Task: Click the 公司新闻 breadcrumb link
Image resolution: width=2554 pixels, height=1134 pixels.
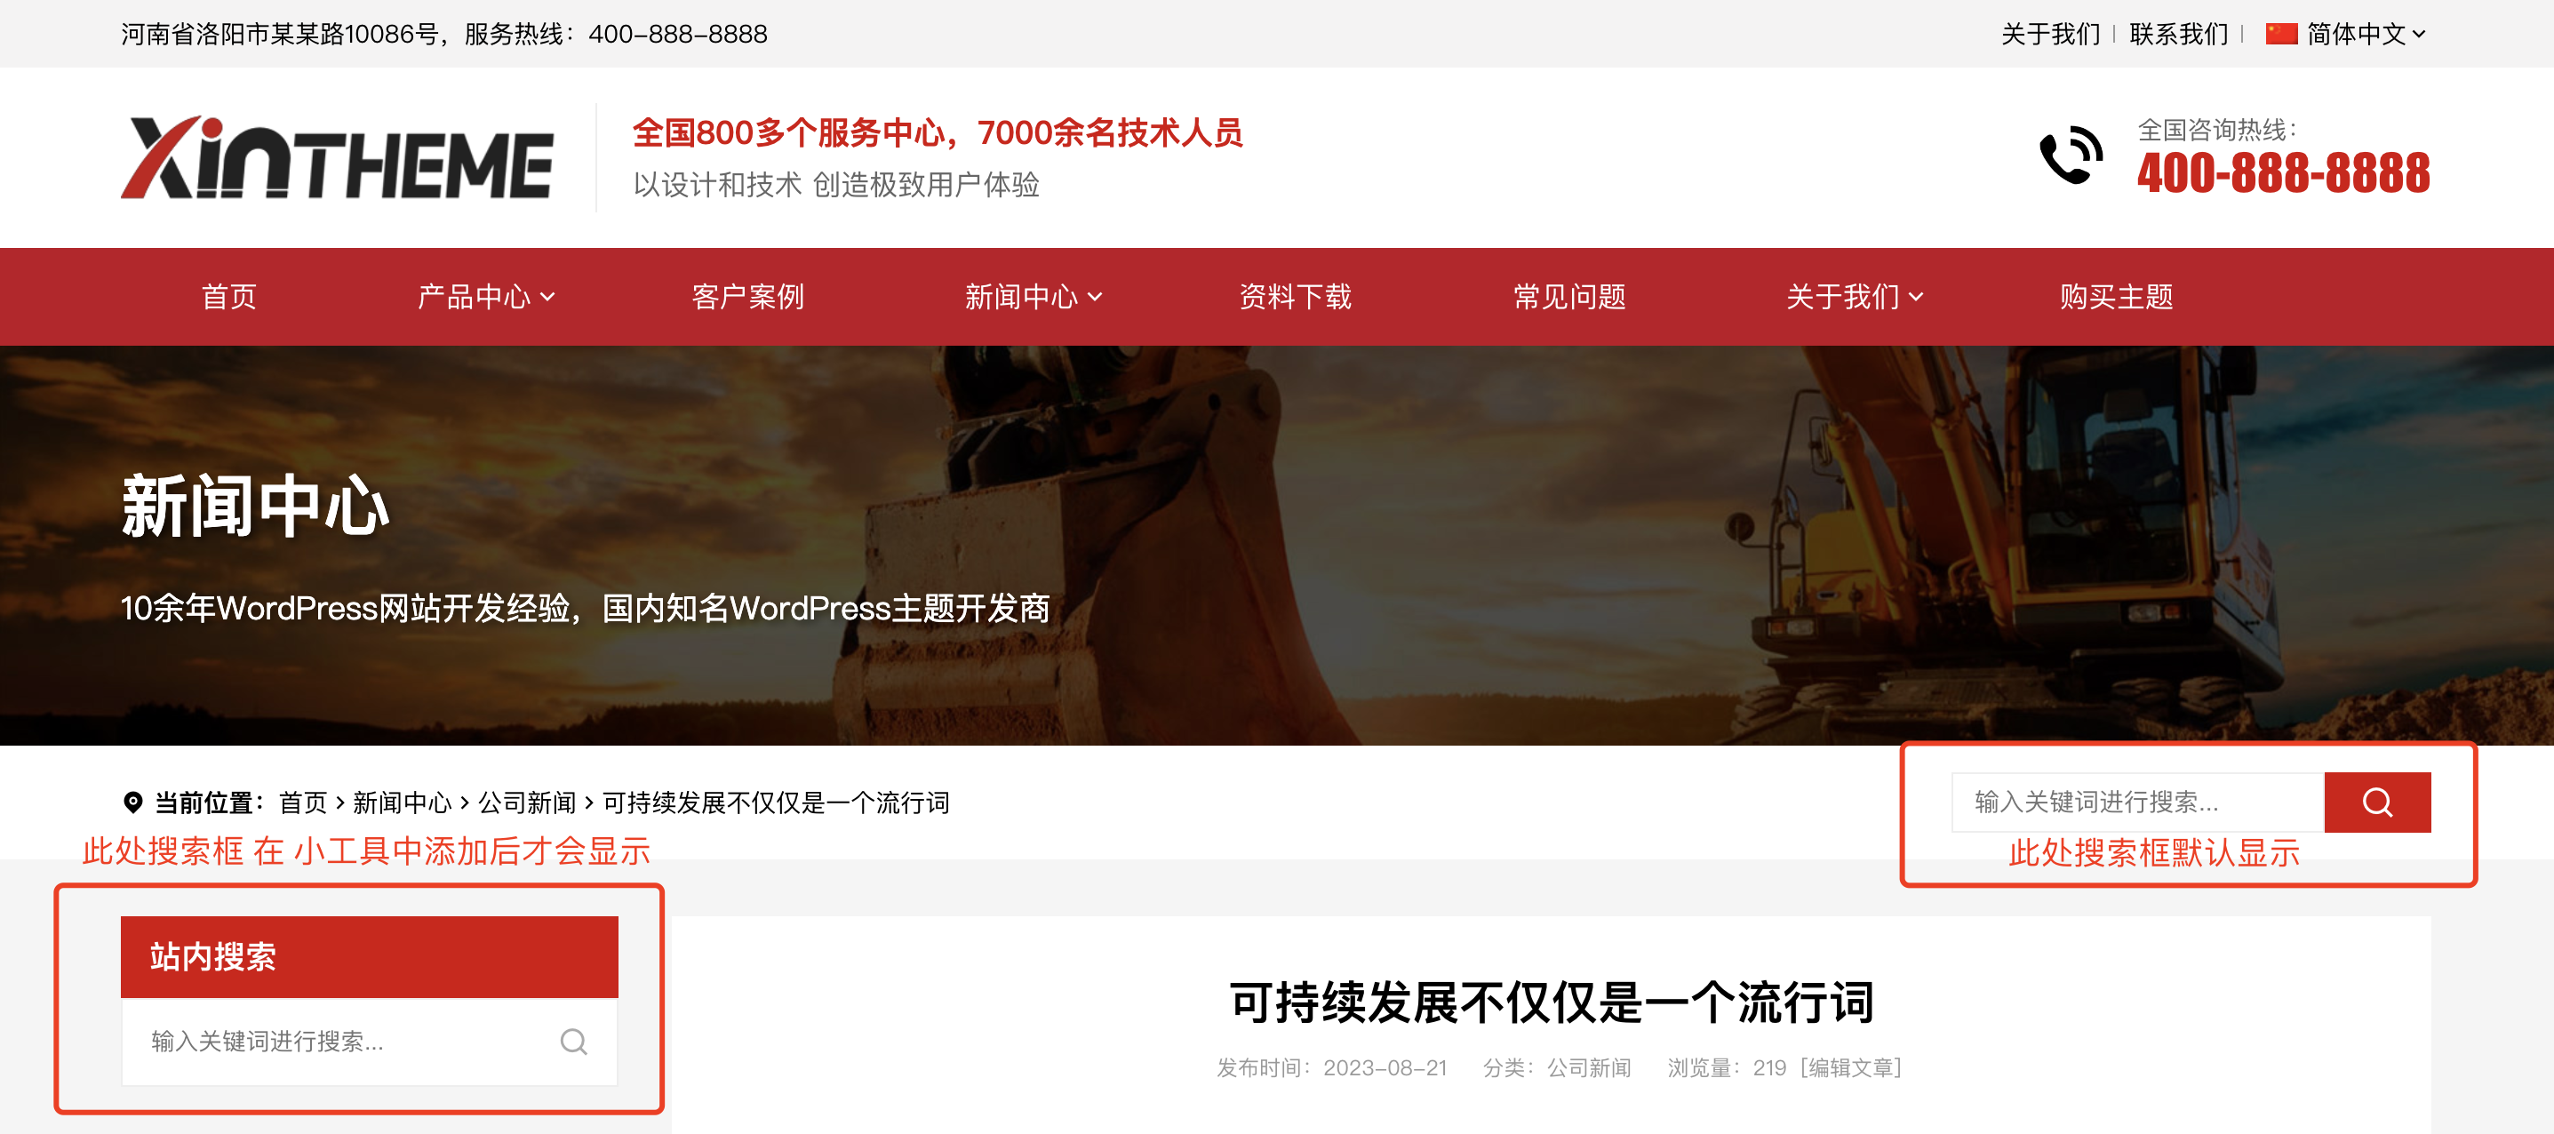Action: click(x=526, y=802)
